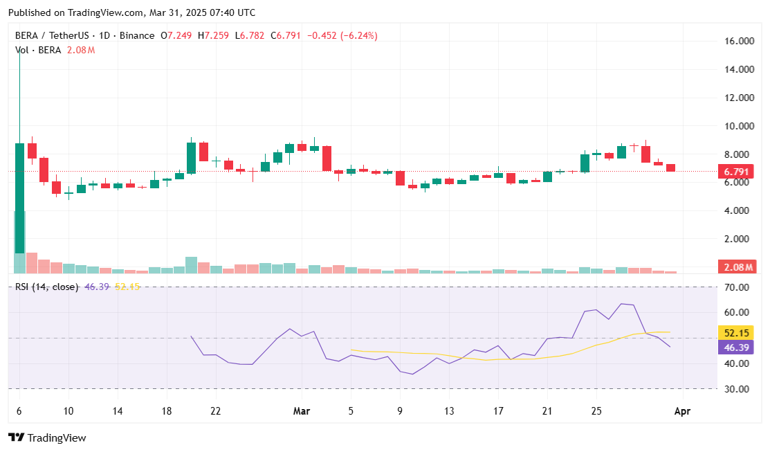This screenshot has width=770, height=452.
Task: Click the red 6.791 current price tag
Action: [737, 171]
